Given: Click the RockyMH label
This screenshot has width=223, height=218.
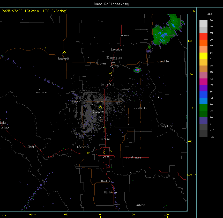Looking at the screenshot, I should pyautogui.click(x=63, y=59).
